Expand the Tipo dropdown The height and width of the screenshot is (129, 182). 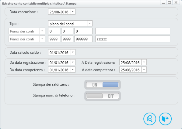(x=90, y=23)
